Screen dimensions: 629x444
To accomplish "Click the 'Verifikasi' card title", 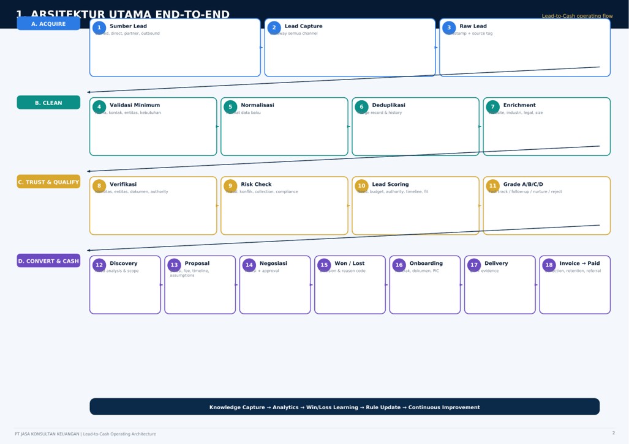I will pyautogui.click(x=123, y=184).
